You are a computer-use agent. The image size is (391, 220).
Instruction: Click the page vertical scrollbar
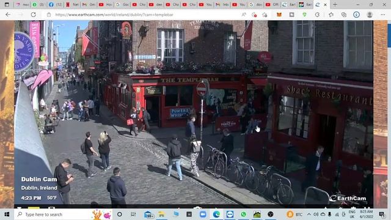pos(389,114)
